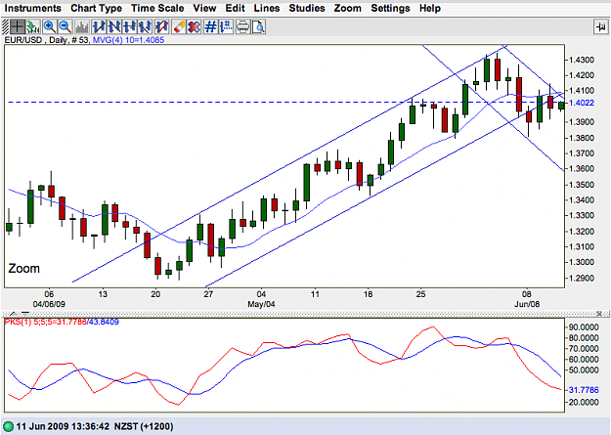The width and height of the screenshot is (611, 435).
Task: Open the Settings menu
Action: coord(390,8)
